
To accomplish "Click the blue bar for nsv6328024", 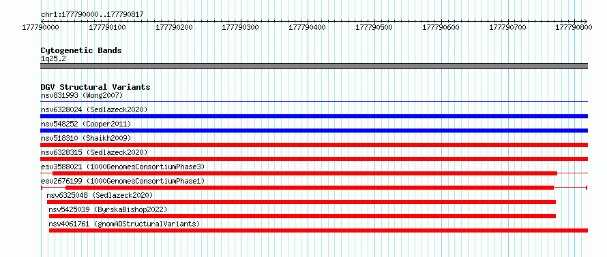I will click(314, 116).
